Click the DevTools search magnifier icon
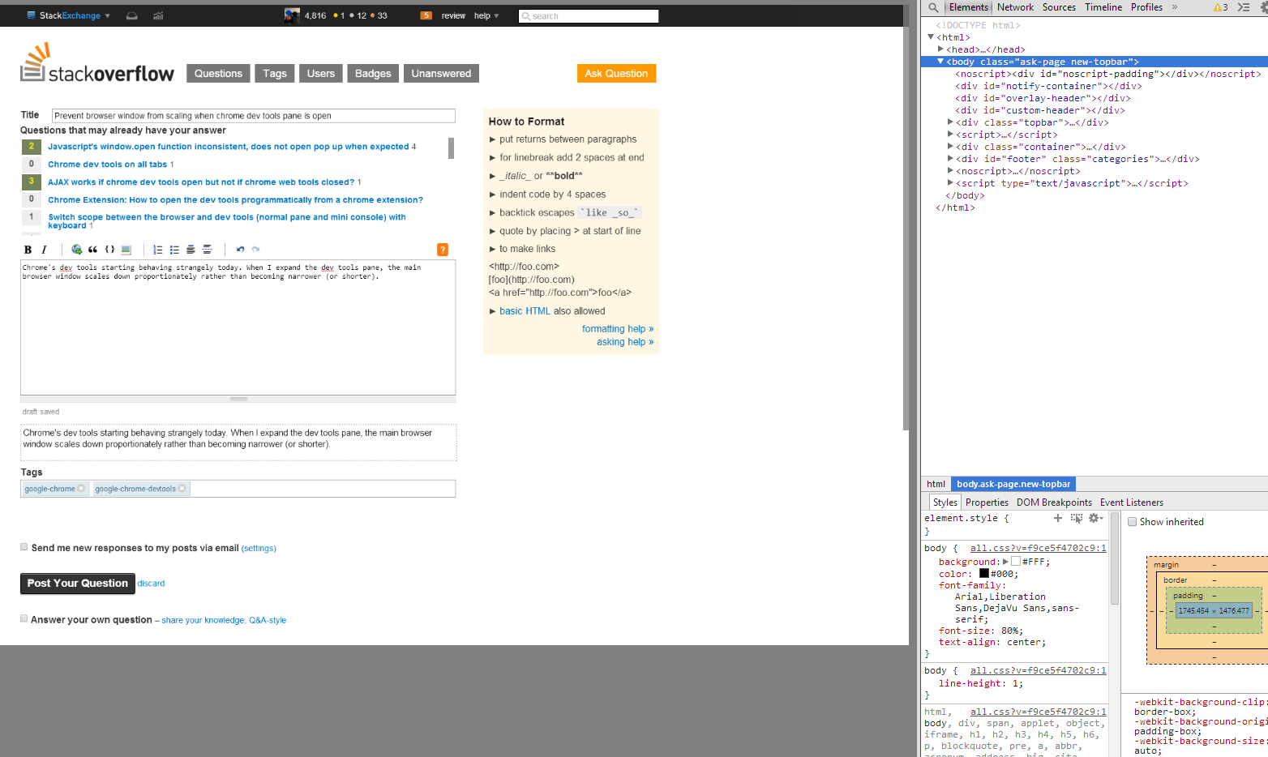 pyautogui.click(x=933, y=7)
